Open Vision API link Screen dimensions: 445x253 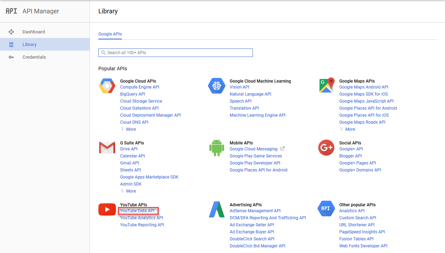[240, 87]
